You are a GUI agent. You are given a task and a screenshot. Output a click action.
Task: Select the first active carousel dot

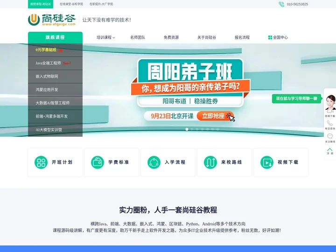point(187,129)
